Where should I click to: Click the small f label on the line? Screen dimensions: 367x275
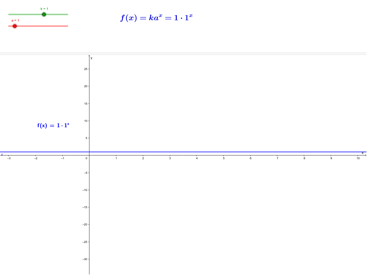coord(2,155)
